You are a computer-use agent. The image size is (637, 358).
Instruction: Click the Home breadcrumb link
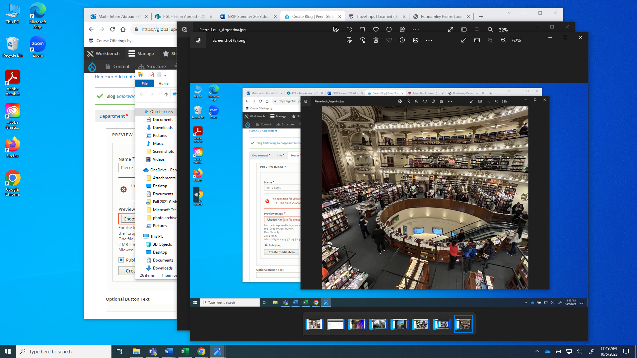click(x=101, y=77)
